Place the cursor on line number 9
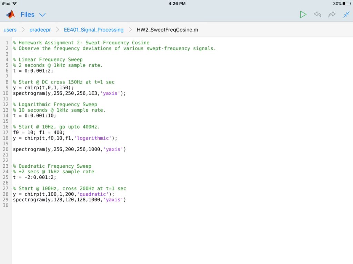This screenshot has width=353, height=264. [x=7, y=88]
